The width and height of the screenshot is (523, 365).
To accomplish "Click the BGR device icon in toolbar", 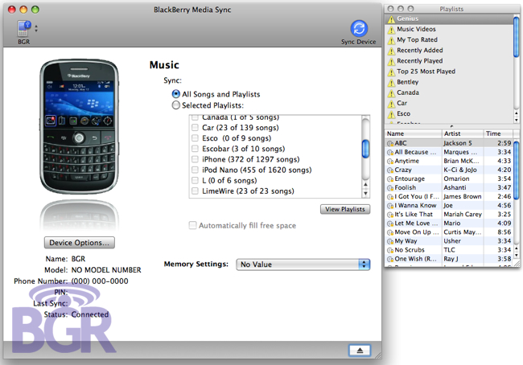I will 23,29.
